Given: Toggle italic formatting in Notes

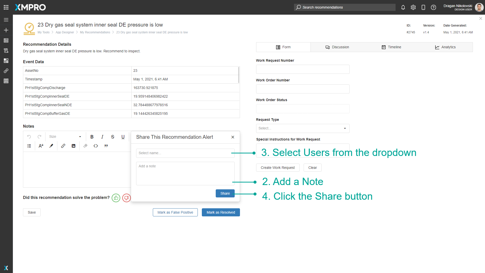Looking at the screenshot, I should pyautogui.click(x=102, y=137).
